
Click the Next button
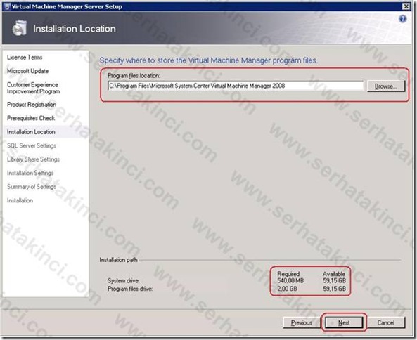[344, 322]
